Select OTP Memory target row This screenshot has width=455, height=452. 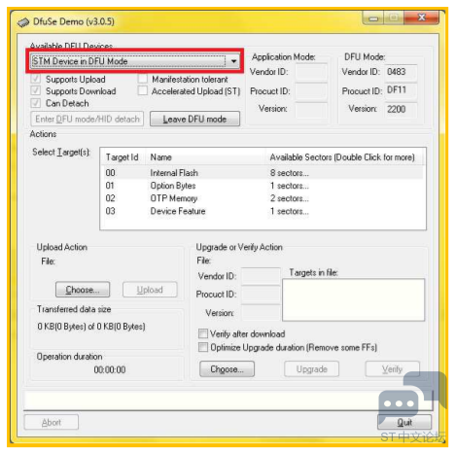[x=262, y=198]
